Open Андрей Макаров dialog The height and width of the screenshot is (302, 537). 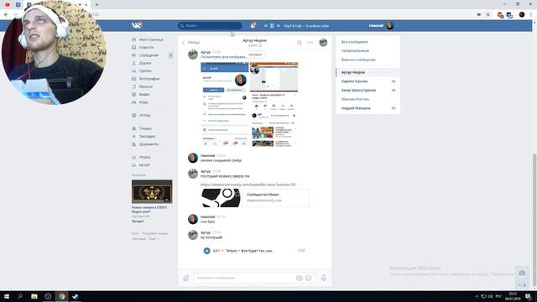(x=368, y=108)
